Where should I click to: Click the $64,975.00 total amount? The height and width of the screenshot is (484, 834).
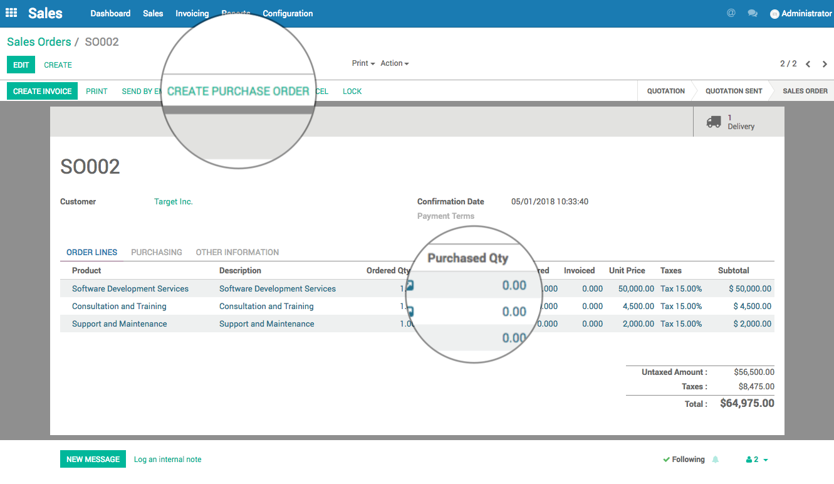point(747,403)
